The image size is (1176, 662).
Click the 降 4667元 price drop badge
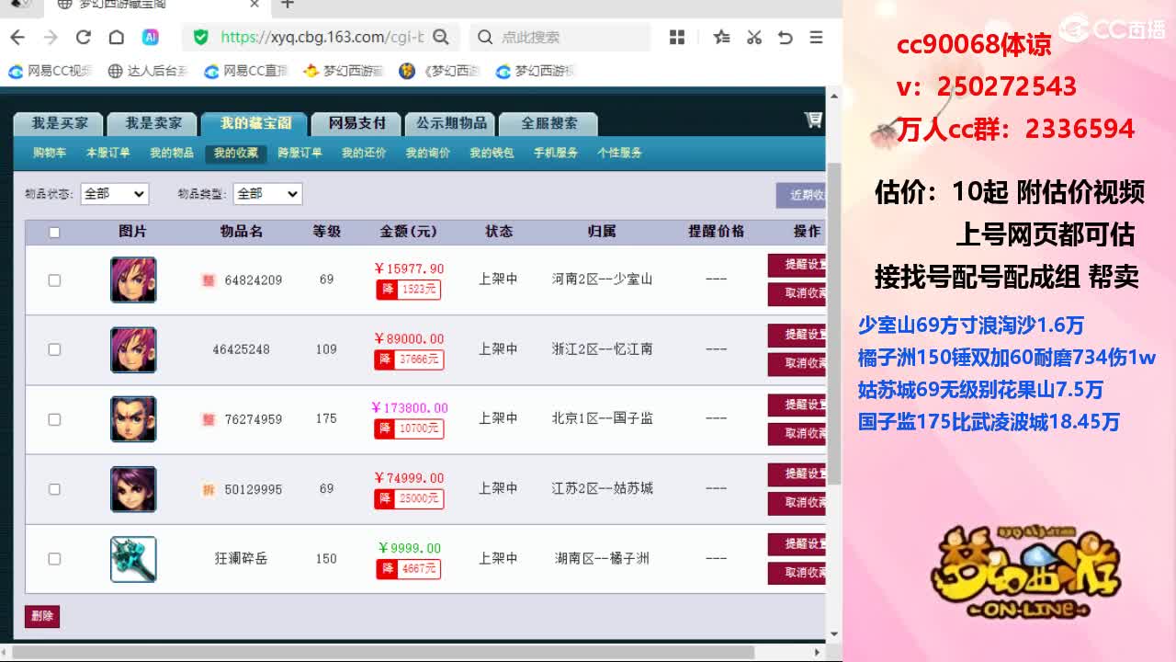(408, 569)
